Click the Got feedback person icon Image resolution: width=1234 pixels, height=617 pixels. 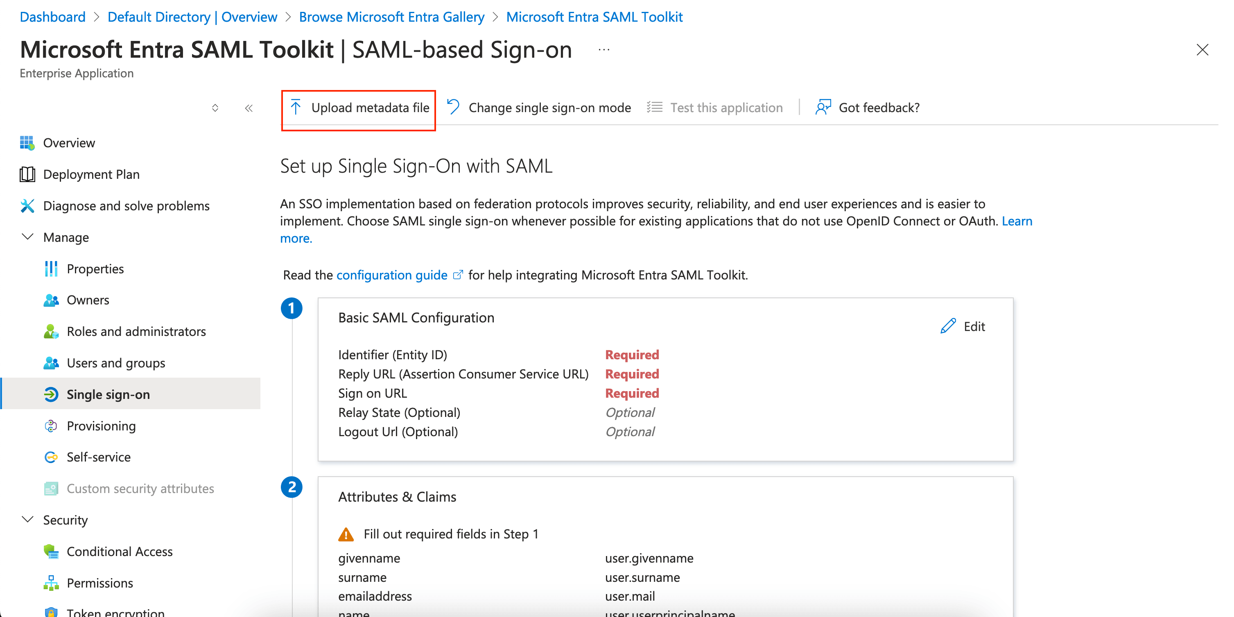(823, 107)
